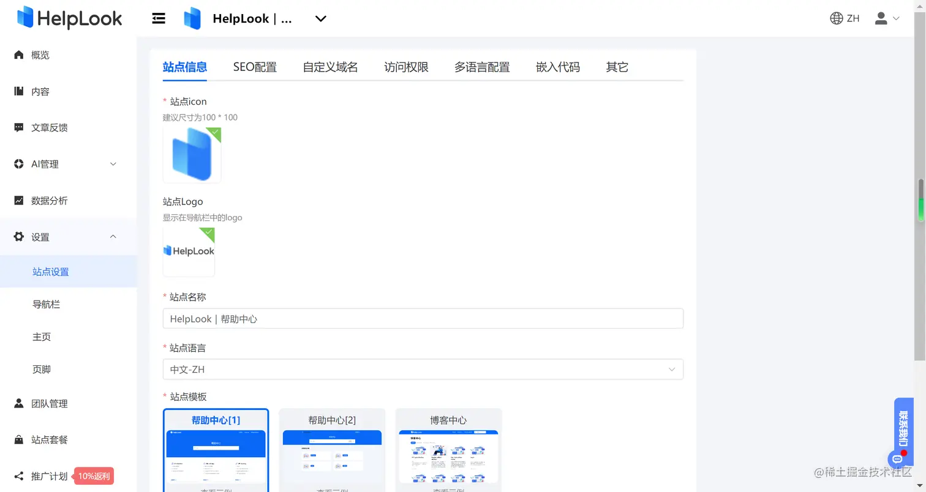The width and height of the screenshot is (926, 492).
Task: Click the 推广计划 share icon
Action: pyautogui.click(x=19, y=476)
